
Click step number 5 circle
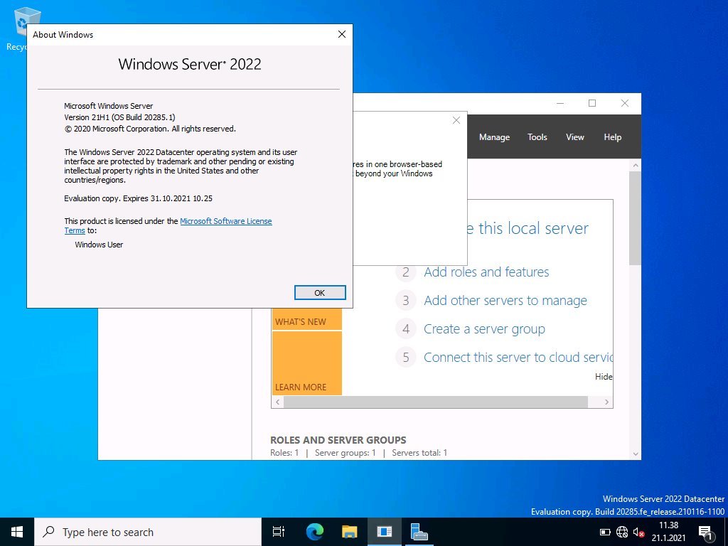406,358
